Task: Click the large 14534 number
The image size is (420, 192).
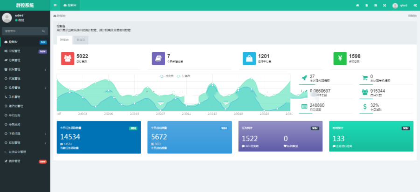Action: tap(70, 137)
